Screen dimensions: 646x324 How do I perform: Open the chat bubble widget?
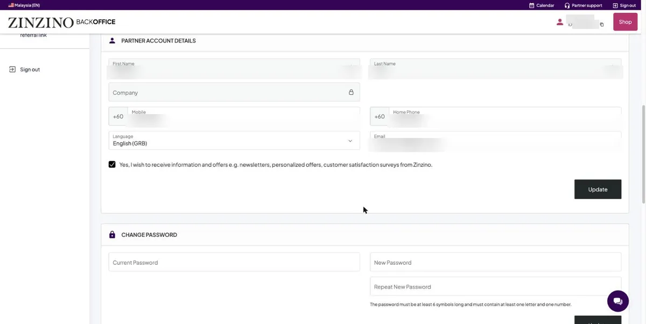pyautogui.click(x=618, y=301)
